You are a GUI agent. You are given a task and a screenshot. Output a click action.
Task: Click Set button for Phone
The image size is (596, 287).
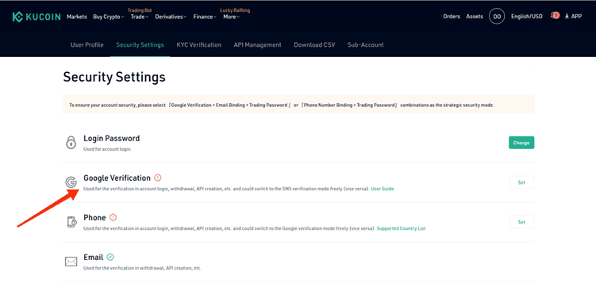(x=521, y=222)
